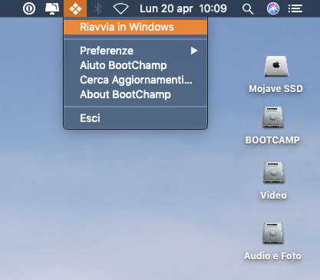The width and height of the screenshot is (320, 280).
Task: Open the Bluetooth status menu
Action: [97, 8]
